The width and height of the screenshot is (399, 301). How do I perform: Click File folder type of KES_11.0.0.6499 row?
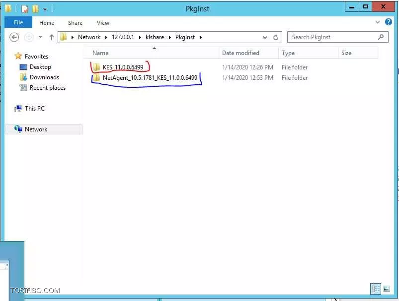[x=295, y=67]
